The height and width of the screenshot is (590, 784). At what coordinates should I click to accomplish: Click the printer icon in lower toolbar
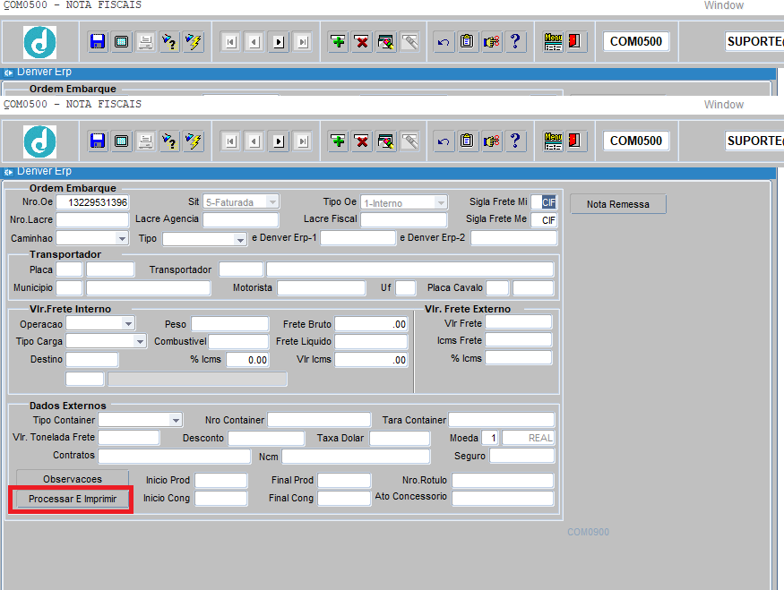(145, 141)
